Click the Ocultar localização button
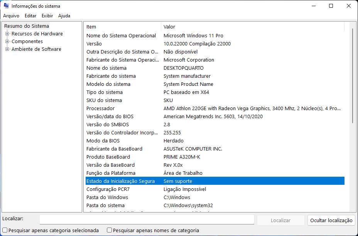Image resolution: width=358 pixels, height=236 pixels. click(331, 220)
